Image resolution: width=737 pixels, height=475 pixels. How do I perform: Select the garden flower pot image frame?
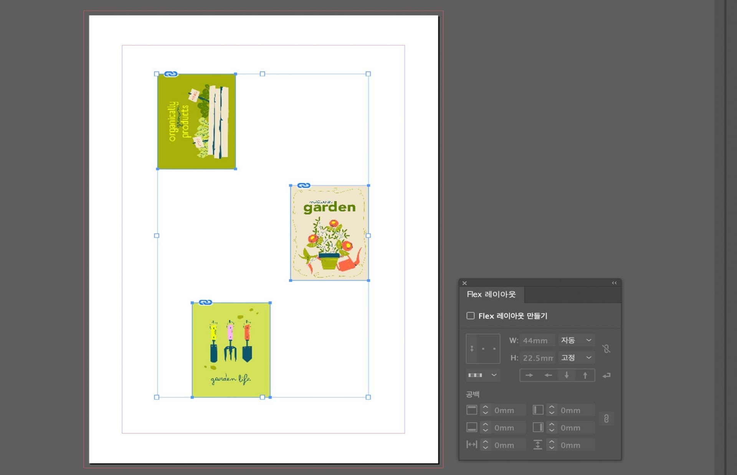[329, 238]
